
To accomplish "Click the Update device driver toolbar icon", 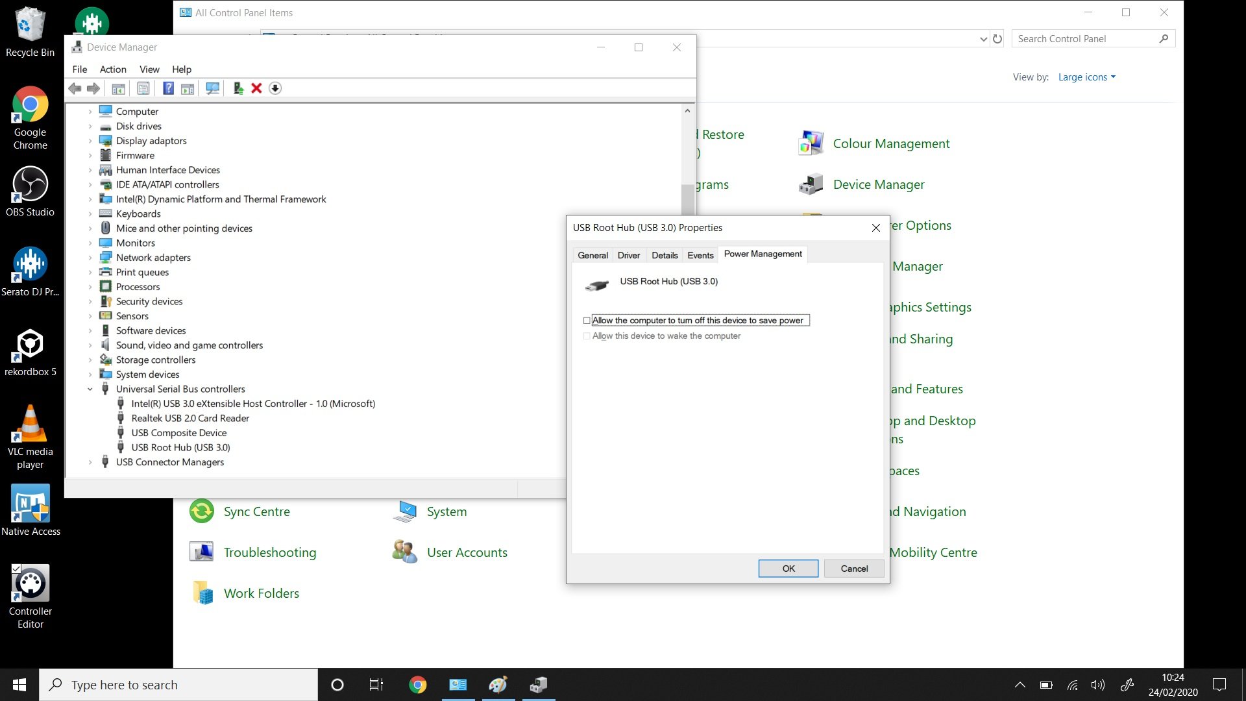I will [x=238, y=88].
